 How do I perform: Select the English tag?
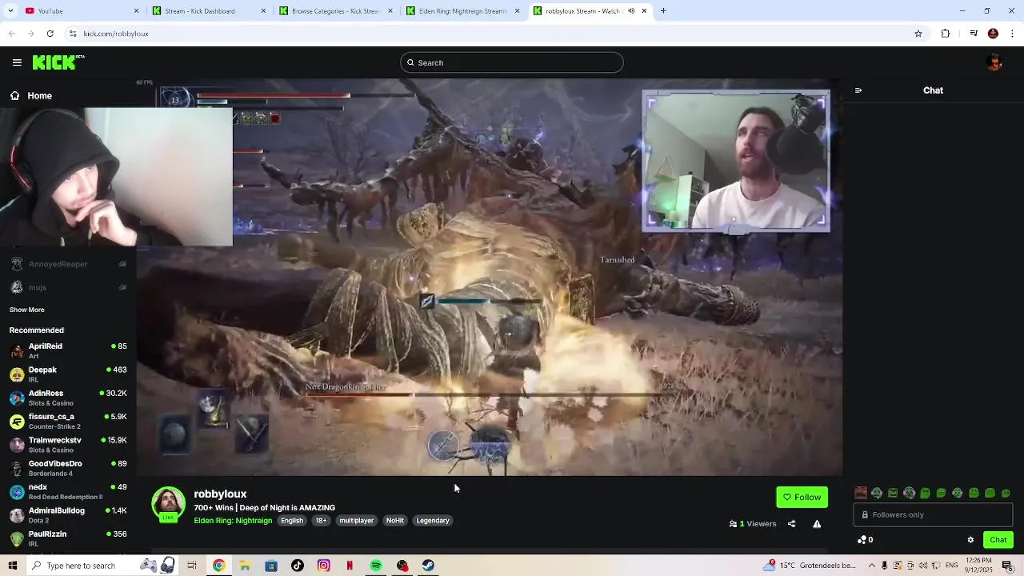tap(292, 521)
